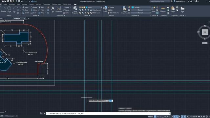
Task: Click the TOP face of ViewCube
Action: pyautogui.click(x=205, y=32)
